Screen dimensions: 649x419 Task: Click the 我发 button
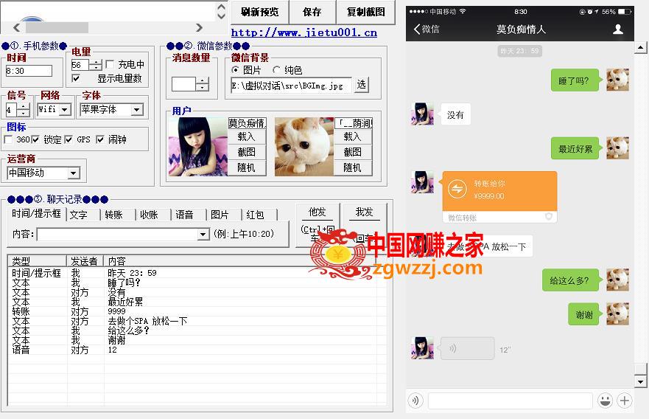coord(364,224)
